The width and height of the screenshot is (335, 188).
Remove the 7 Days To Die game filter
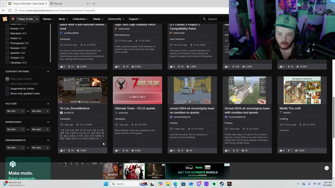pos(37,19)
